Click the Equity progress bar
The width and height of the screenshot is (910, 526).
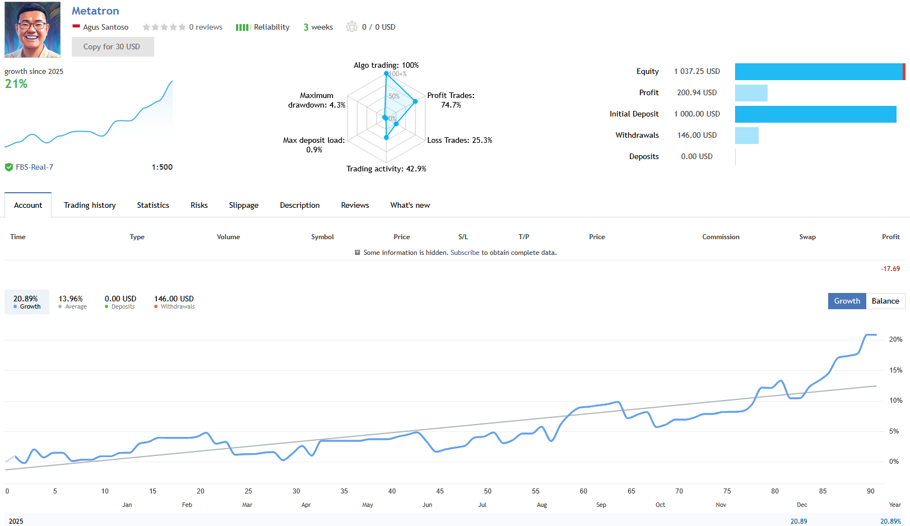819,71
